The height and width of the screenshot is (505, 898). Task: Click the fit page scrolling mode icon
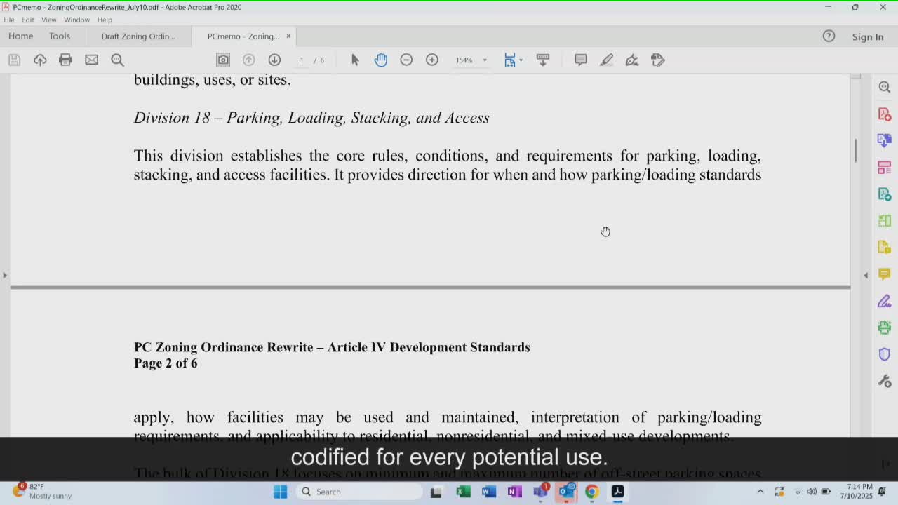(510, 60)
